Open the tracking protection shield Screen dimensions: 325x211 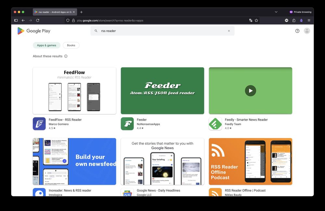pyautogui.click(x=68, y=20)
